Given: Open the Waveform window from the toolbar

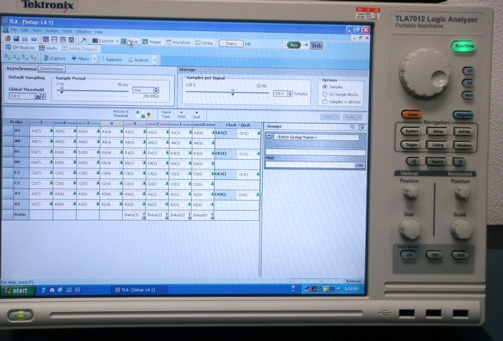Looking at the screenshot, I should click(x=178, y=42).
